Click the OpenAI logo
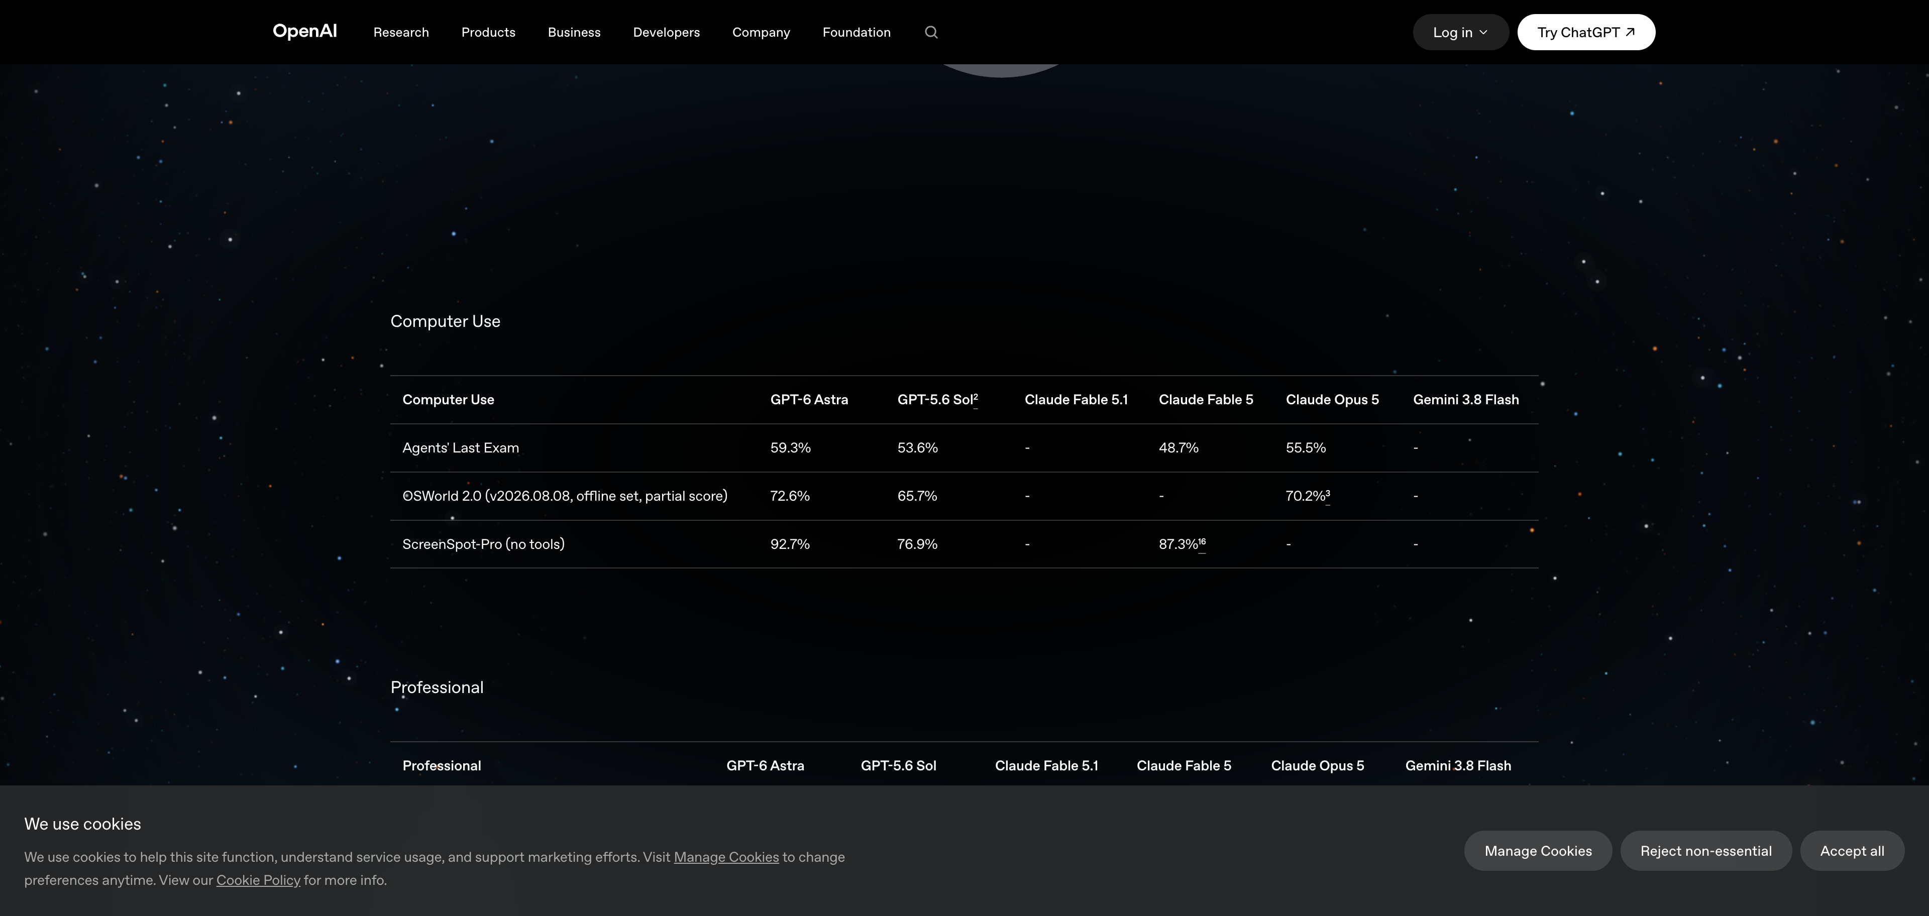 (x=305, y=32)
